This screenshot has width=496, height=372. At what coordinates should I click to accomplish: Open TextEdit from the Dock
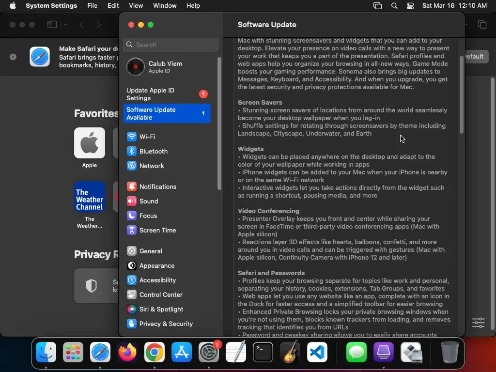(236, 352)
